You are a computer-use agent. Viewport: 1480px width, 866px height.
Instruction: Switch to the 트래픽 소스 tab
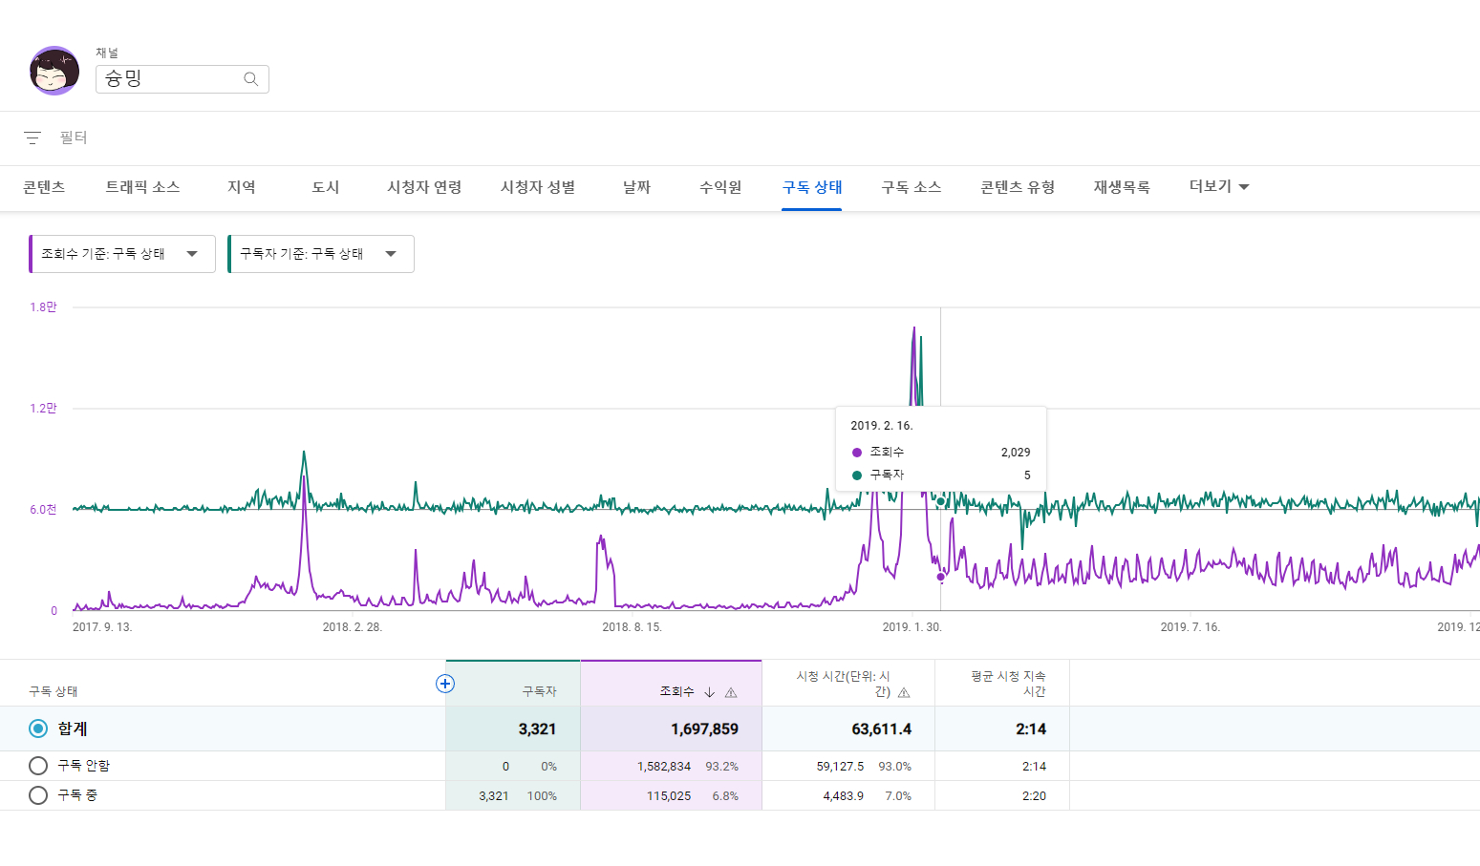click(142, 187)
